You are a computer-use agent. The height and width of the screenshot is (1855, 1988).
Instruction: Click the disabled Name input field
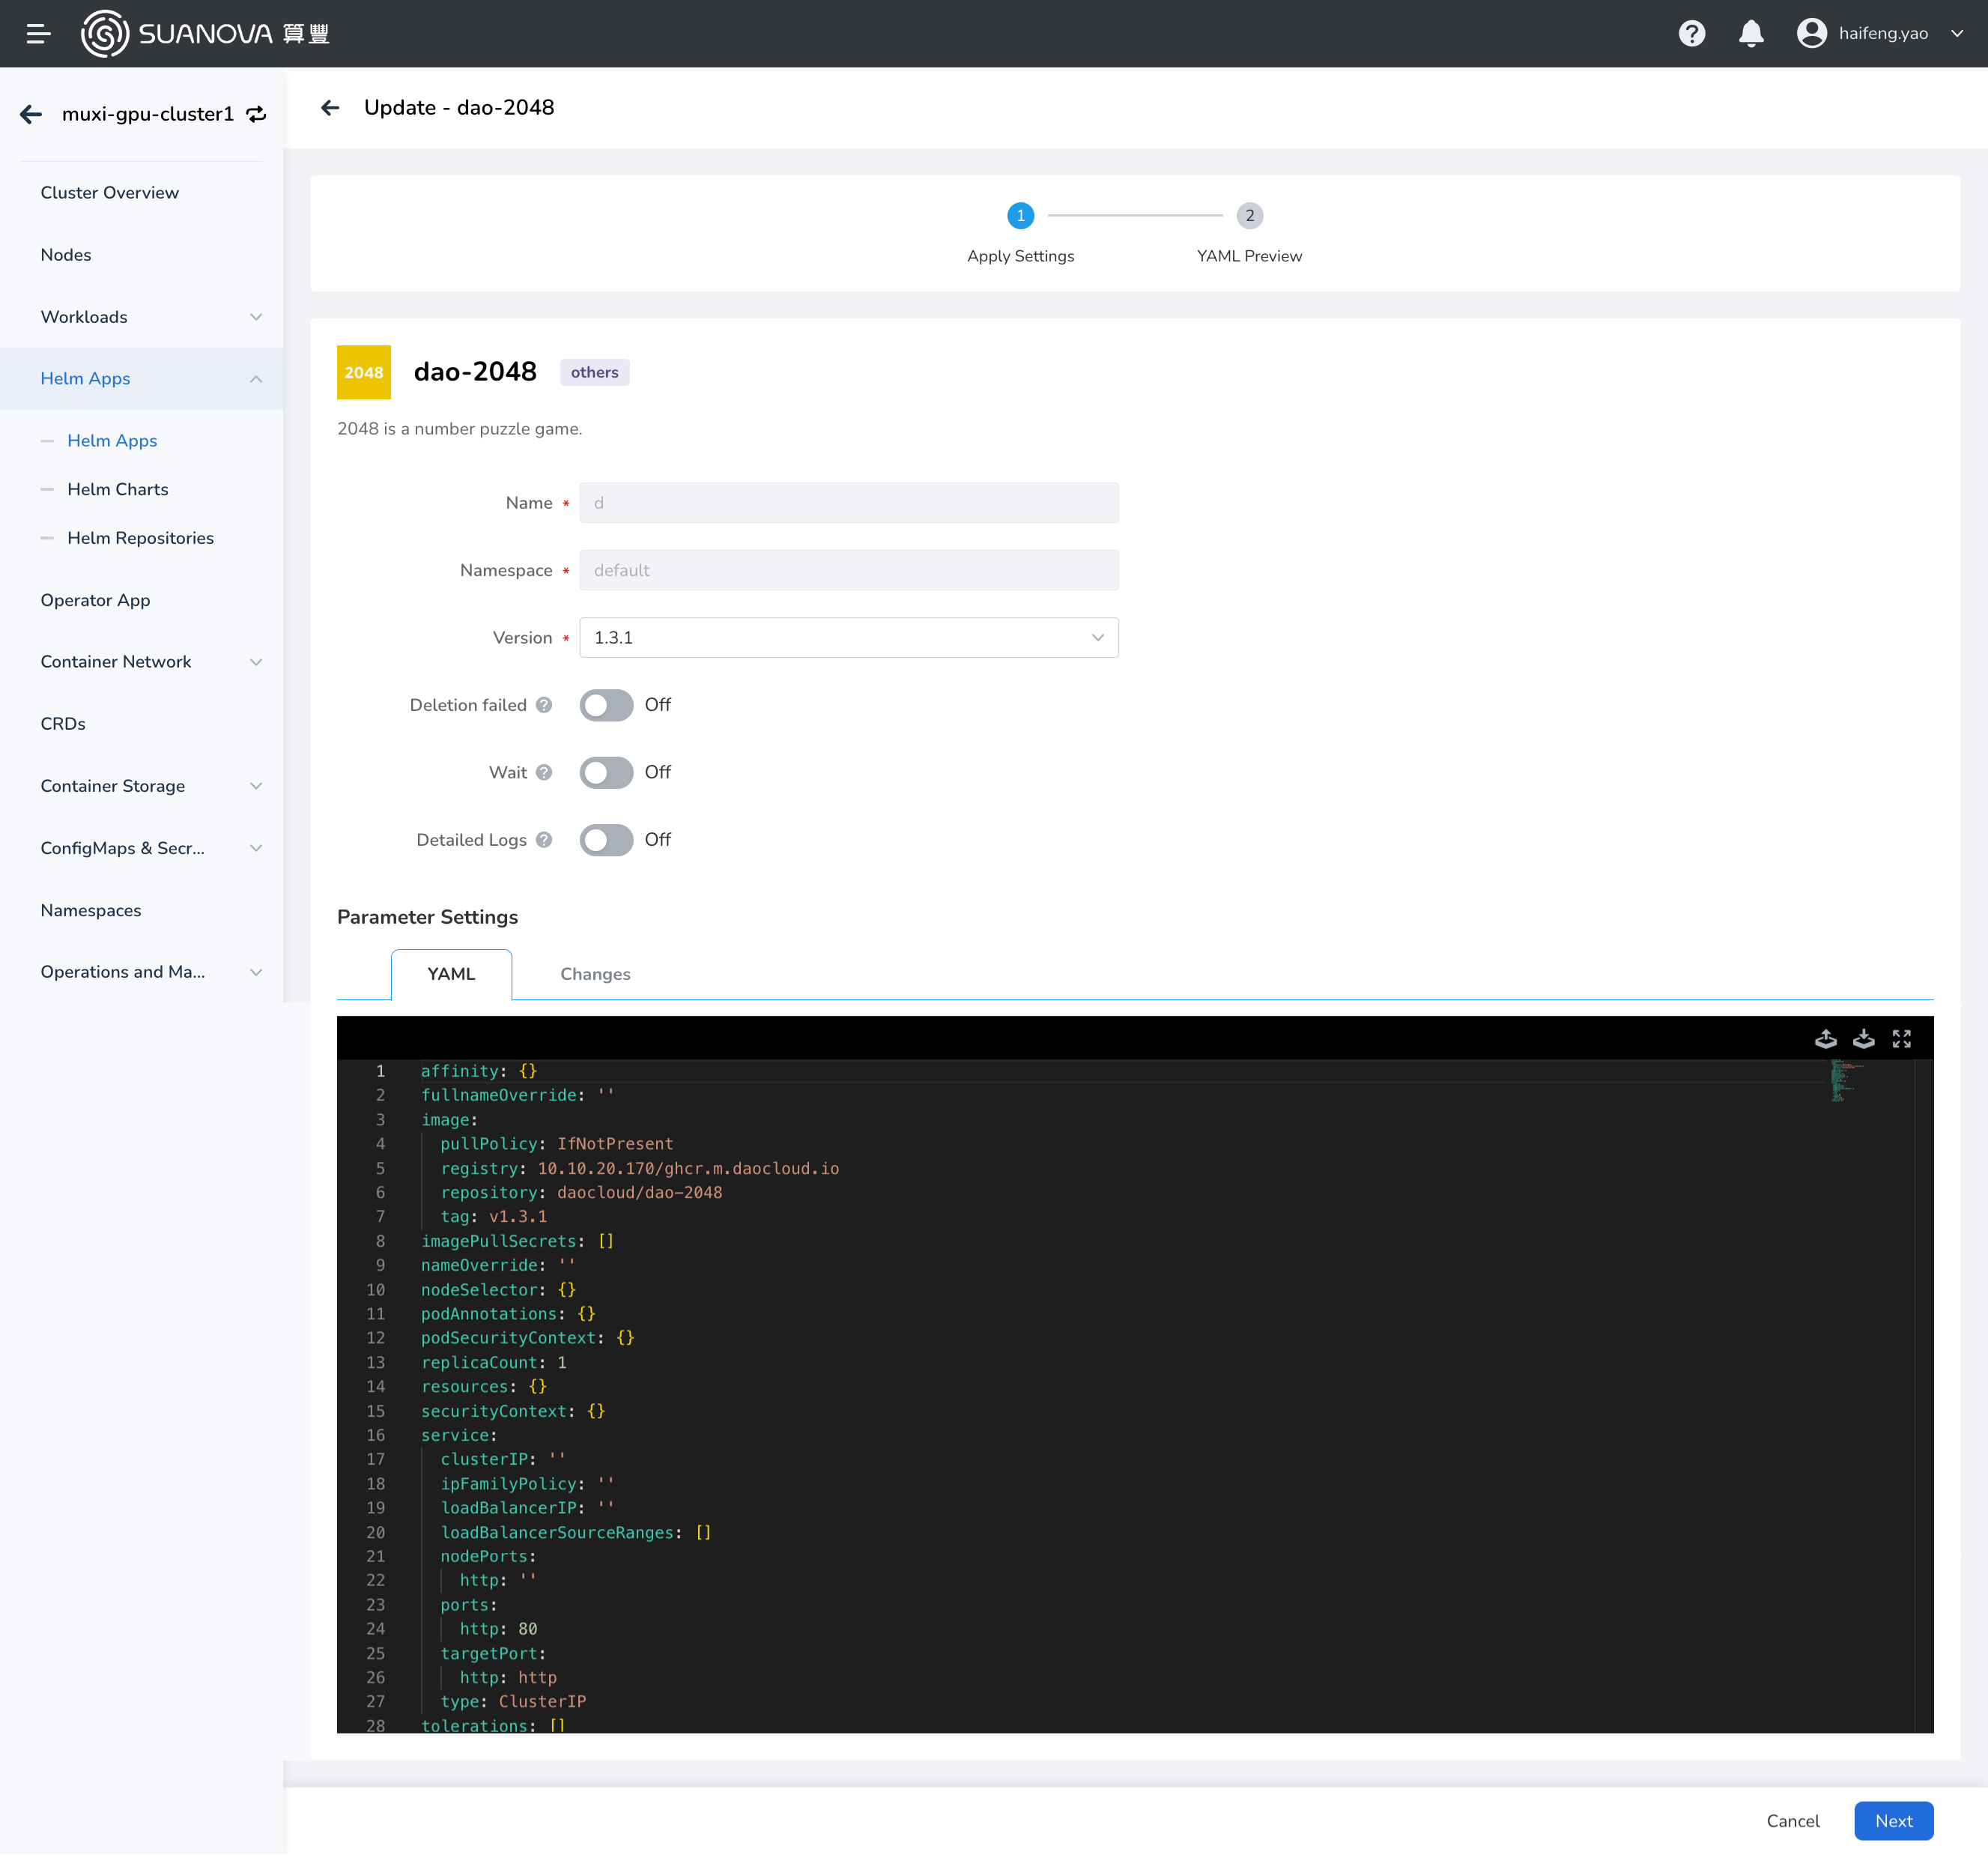849,503
